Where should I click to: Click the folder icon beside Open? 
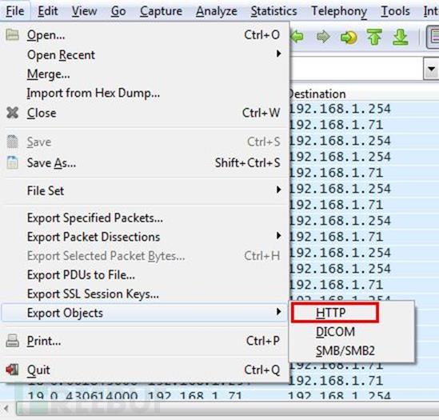(x=12, y=35)
